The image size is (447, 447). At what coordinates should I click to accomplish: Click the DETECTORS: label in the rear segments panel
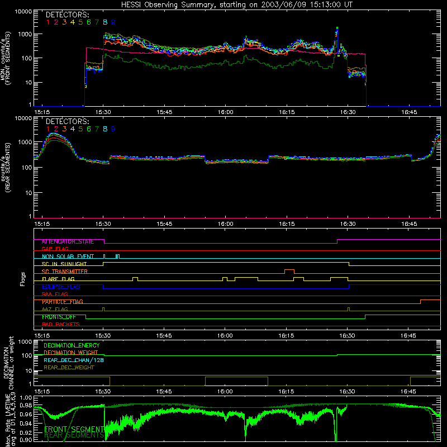pos(67,122)
